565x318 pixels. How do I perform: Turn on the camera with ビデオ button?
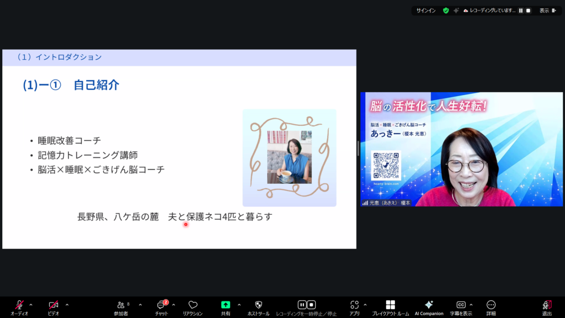(x=54, y=305)
